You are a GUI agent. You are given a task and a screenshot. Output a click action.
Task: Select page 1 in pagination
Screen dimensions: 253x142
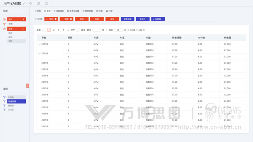pyautogui.click(x=49, y=30)
